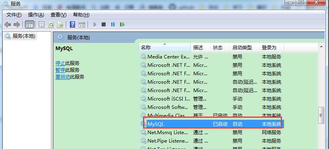This screenshot has width=329, height=149.
Task: Click 禁用 in the Media Center row
Action: coord(237,57)
